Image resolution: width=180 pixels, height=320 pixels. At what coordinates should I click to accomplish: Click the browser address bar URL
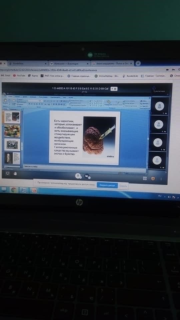tap(49, 70)
